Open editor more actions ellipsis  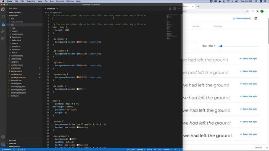[179, 8]
